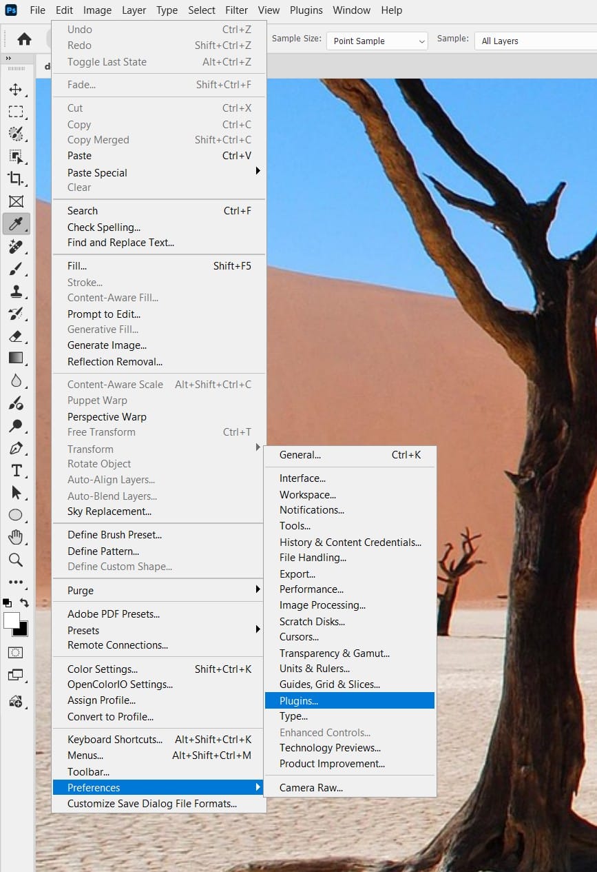
Task: Select Keyboard Shortcuts... from Edit menu
Action: tap(159, 739)
